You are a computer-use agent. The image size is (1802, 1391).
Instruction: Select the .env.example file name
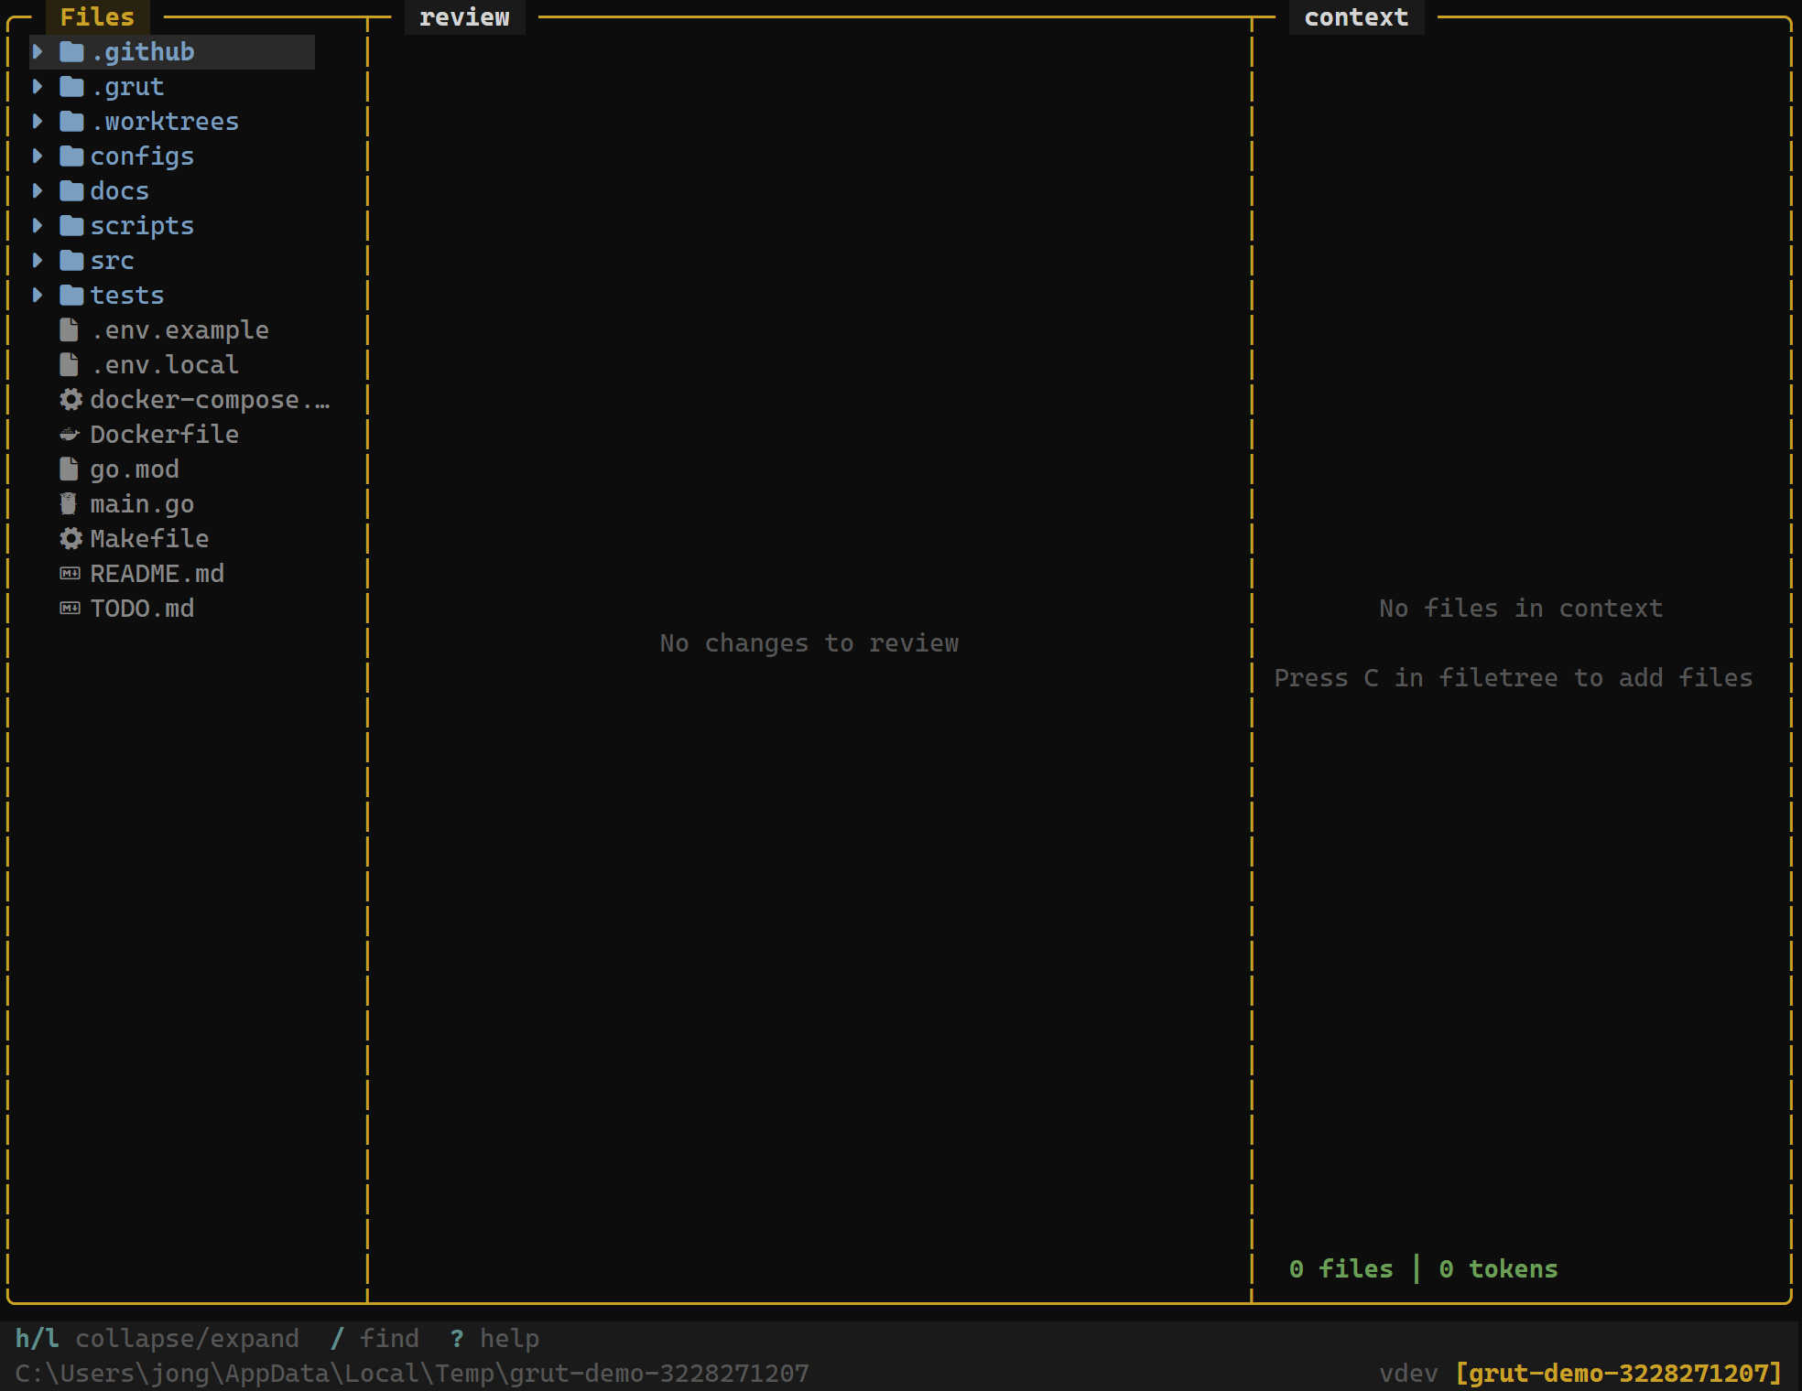[179, 330]
